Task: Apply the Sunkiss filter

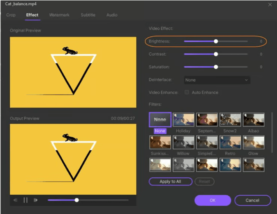Action: coord(160,142)
